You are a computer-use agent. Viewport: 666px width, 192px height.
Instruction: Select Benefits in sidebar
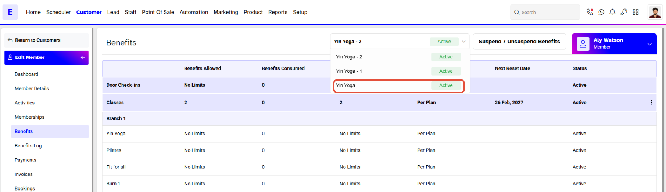(x=50, y=132)
